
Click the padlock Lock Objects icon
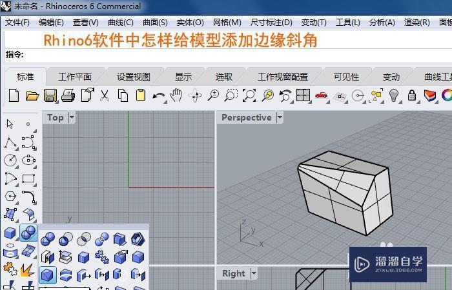coord(412,95)
